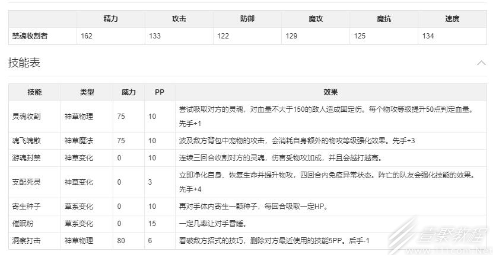Collapse the 技能表 section chevron

coord(481,63)
